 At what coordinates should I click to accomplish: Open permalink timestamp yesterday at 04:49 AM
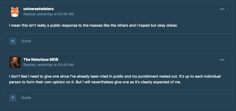coord(55,65)
